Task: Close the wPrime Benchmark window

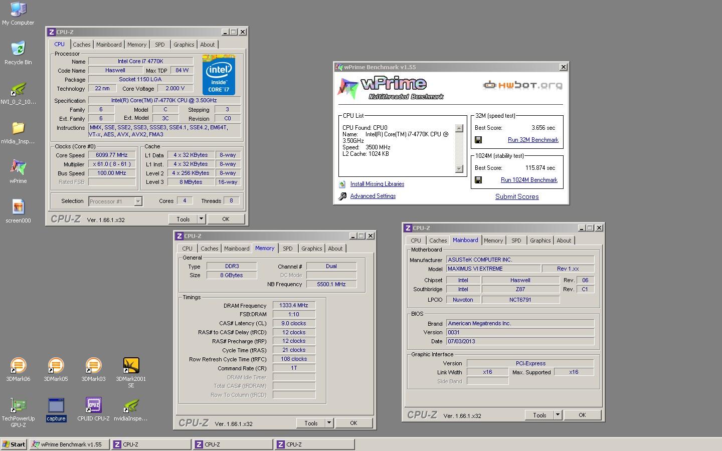Action: [x=563, y=67]
